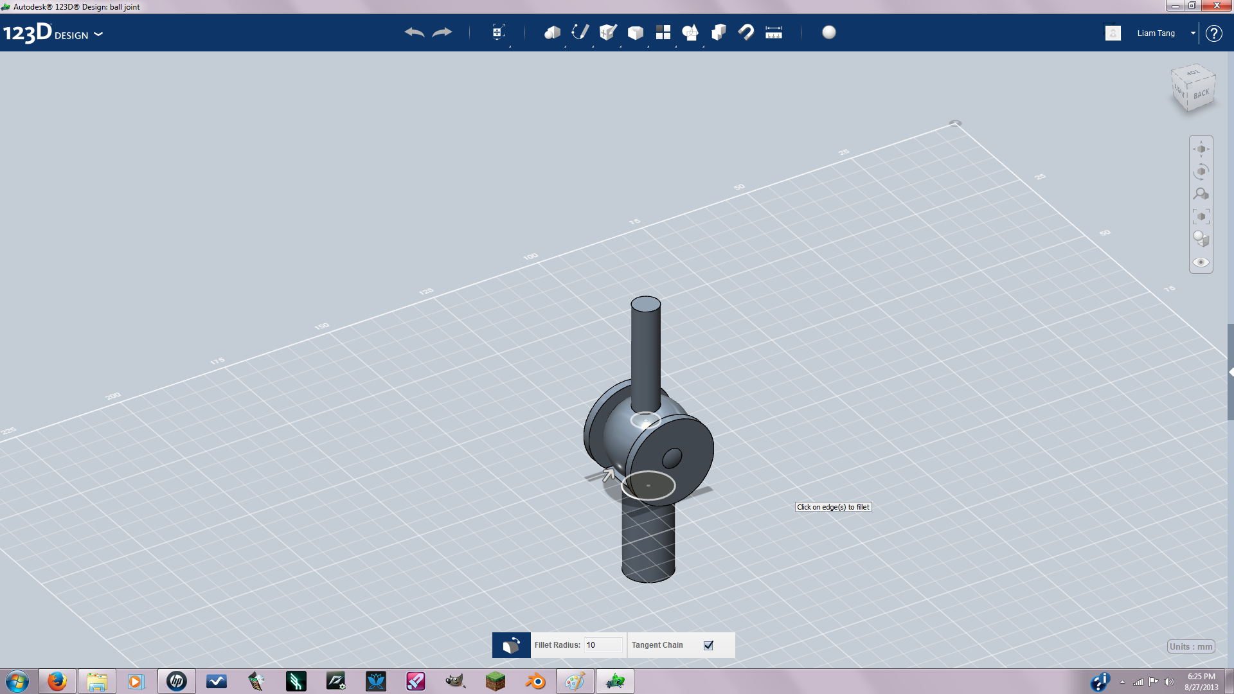The height and width of the screenshot is (694, 1234).
Task: Select the Orbit navigation tool
Action: pos(1201,172)
